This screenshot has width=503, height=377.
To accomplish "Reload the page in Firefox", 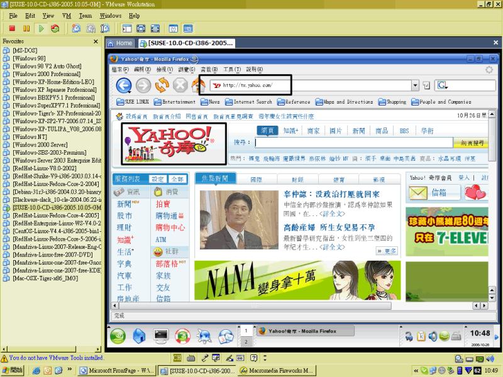I will [x=162, y=85].
